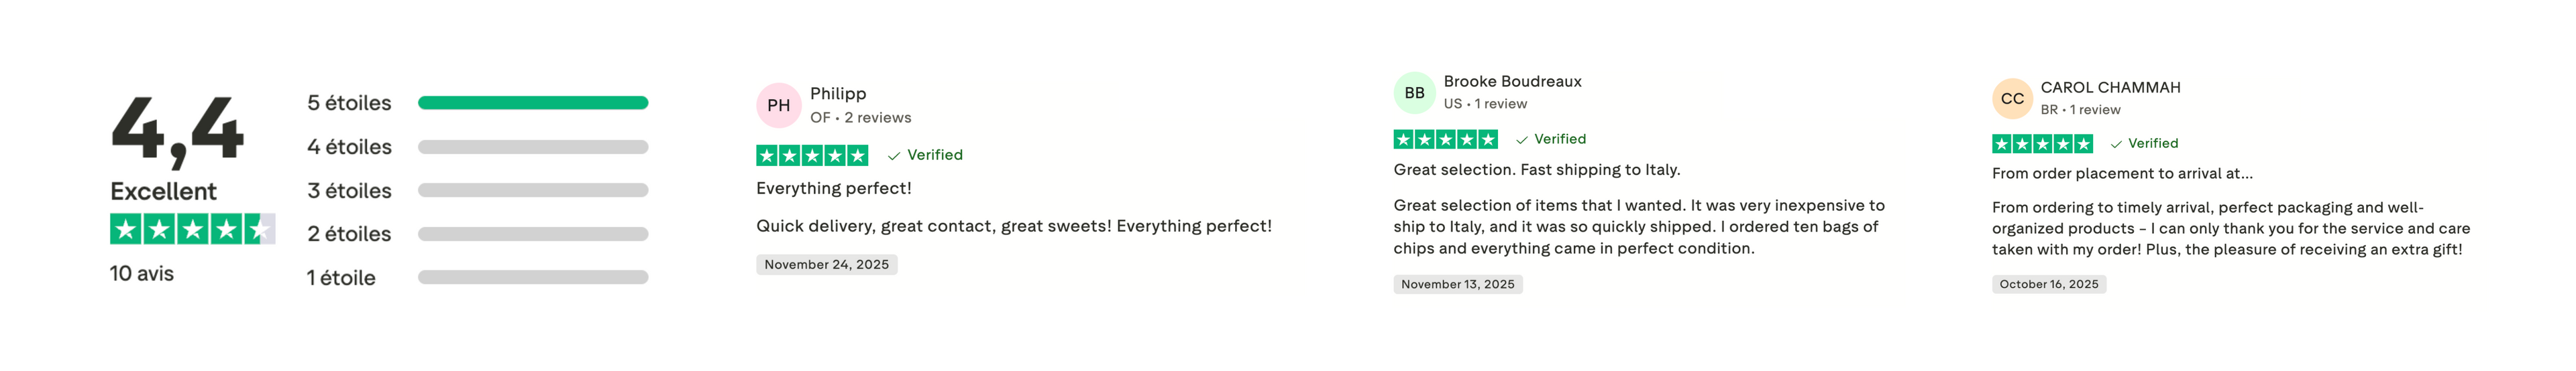This screenshot has width=2576, height=371.
Task: Open Philipp's reviewer profile name
Action: click(x=838, y=94)
